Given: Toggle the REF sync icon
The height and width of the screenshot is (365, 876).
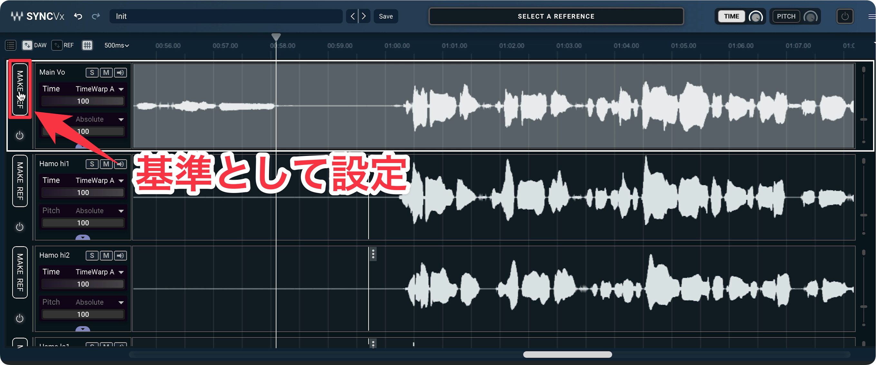Looking at the screenshot, I should (x=56, y=45).
